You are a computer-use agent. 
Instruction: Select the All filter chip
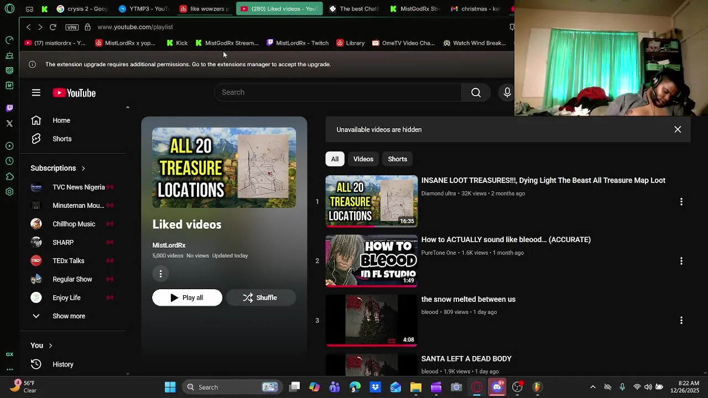(x=335, y=159)
